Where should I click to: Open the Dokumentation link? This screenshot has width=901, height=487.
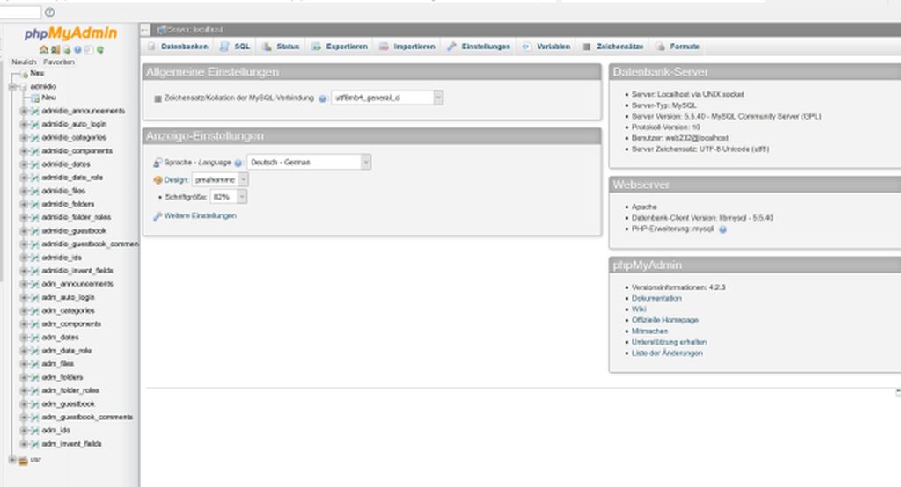coord(656,299)
